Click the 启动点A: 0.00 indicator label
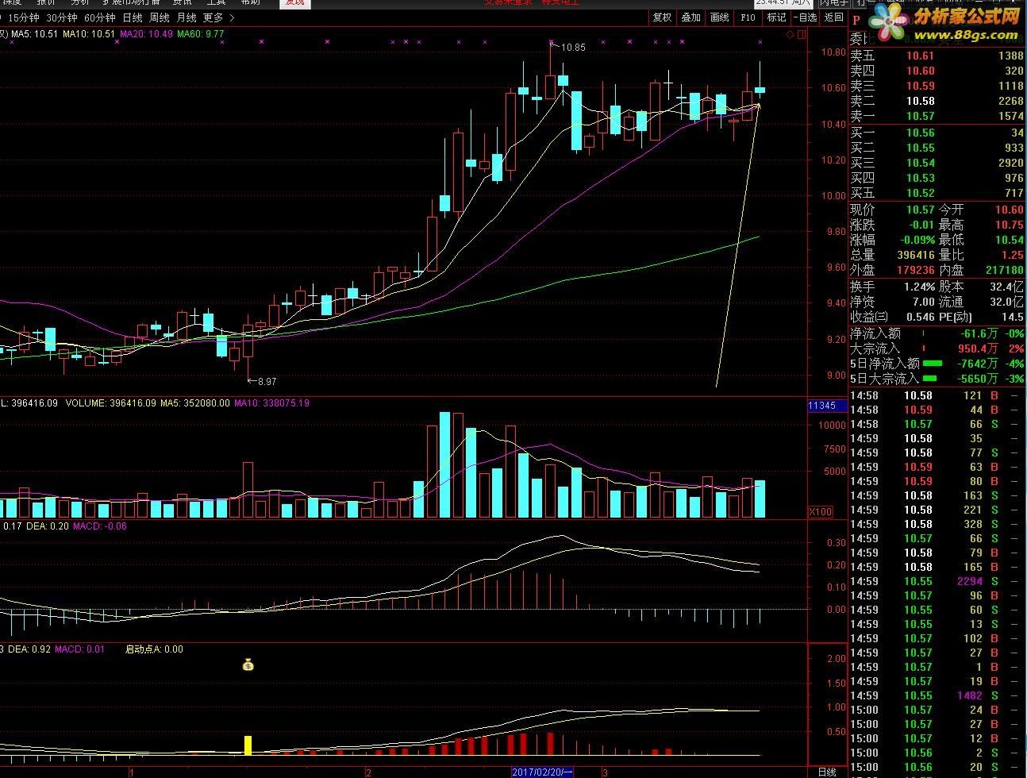This screenshot has height=778, width=1027. coord(154,649)
